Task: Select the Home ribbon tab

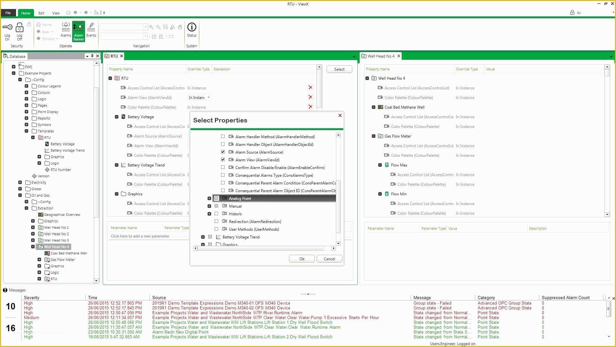Action: tap(26, 13)
